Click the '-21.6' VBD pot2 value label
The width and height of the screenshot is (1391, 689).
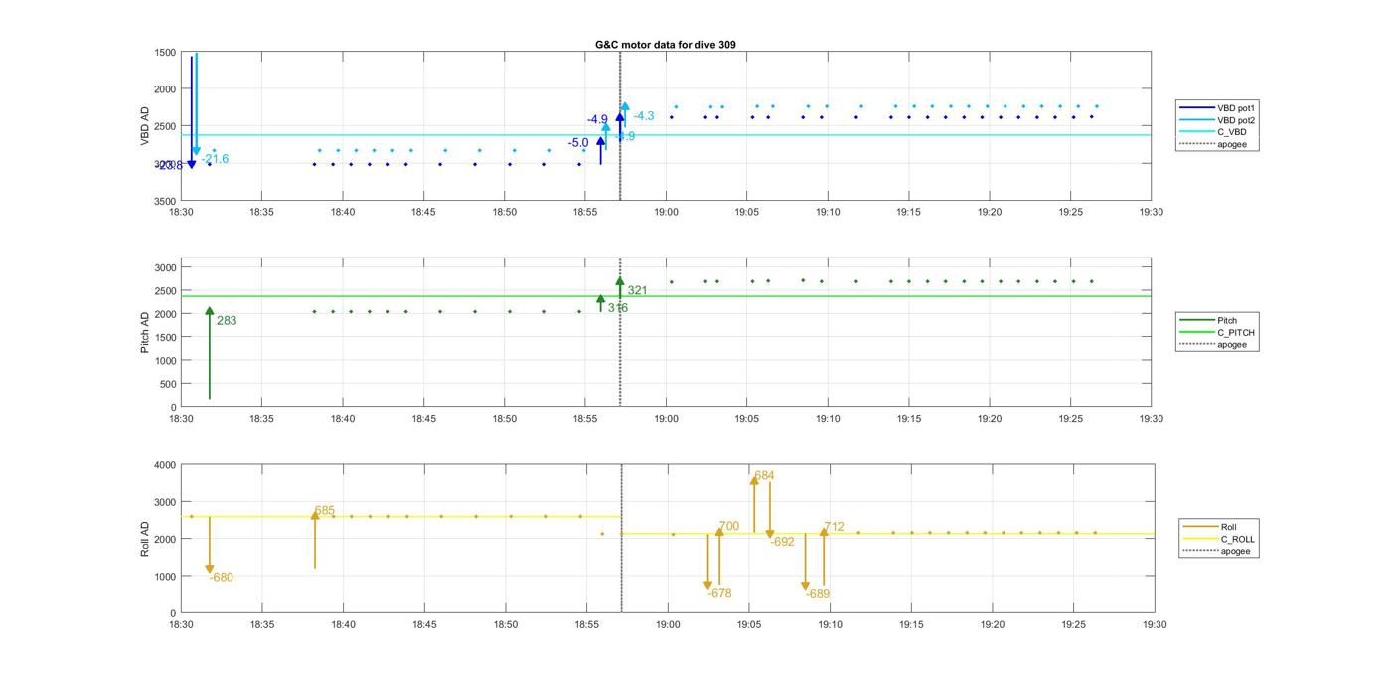click(215, 159)
